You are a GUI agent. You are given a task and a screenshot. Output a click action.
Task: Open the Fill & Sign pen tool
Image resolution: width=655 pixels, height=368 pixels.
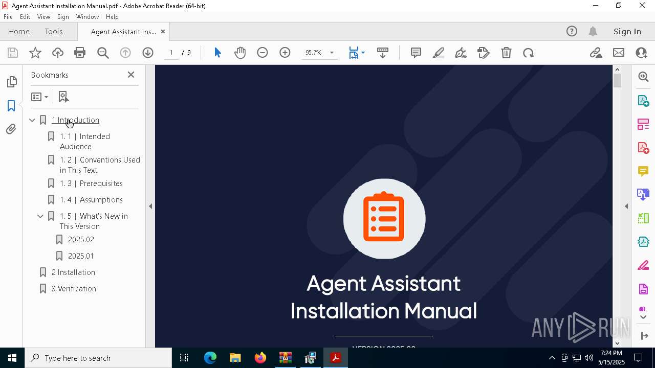pyautogui.click(x=461, y=53)
